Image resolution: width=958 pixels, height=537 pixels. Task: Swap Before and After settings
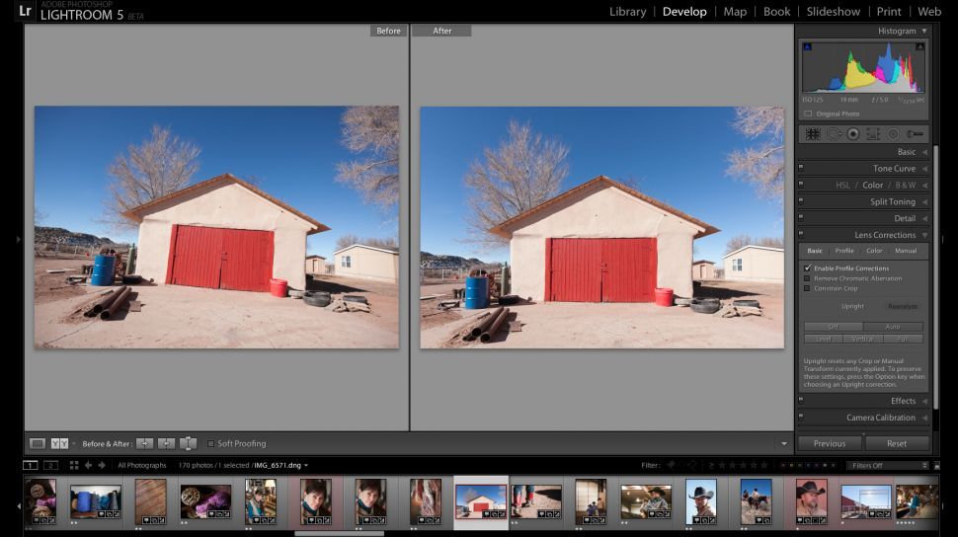coord(189,443)
